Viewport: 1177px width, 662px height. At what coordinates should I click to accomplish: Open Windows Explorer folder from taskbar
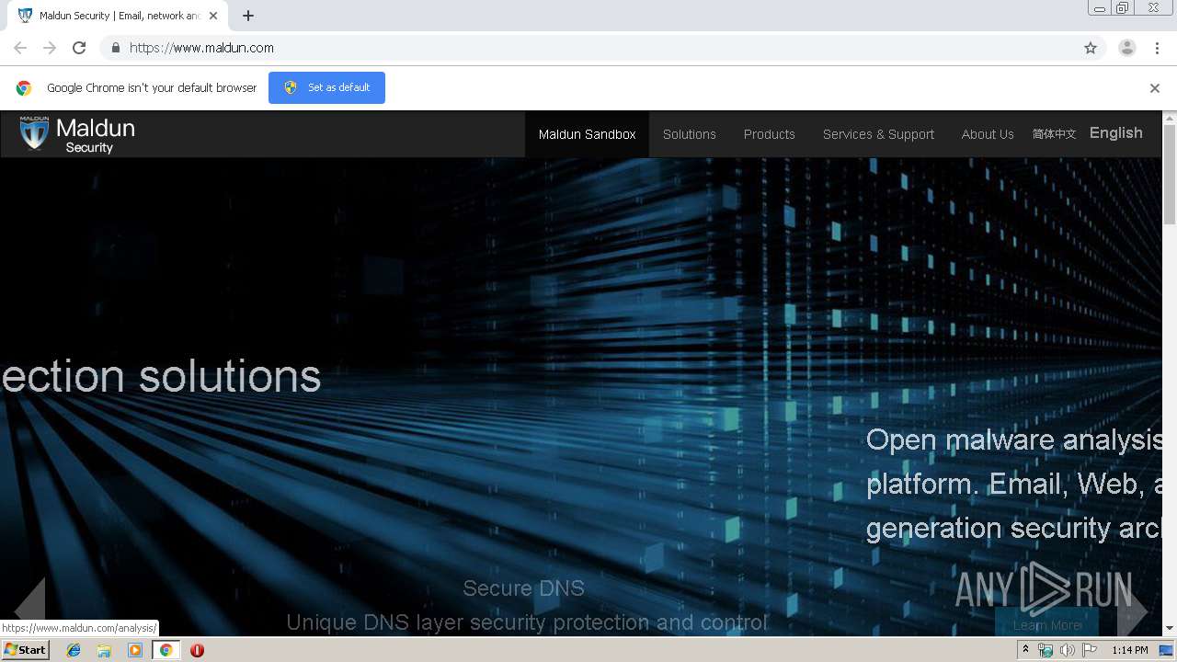104,650
